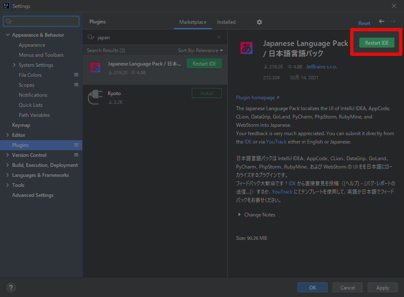
Task: Open Path Variables settings
Action: click(x=34, y=115)
